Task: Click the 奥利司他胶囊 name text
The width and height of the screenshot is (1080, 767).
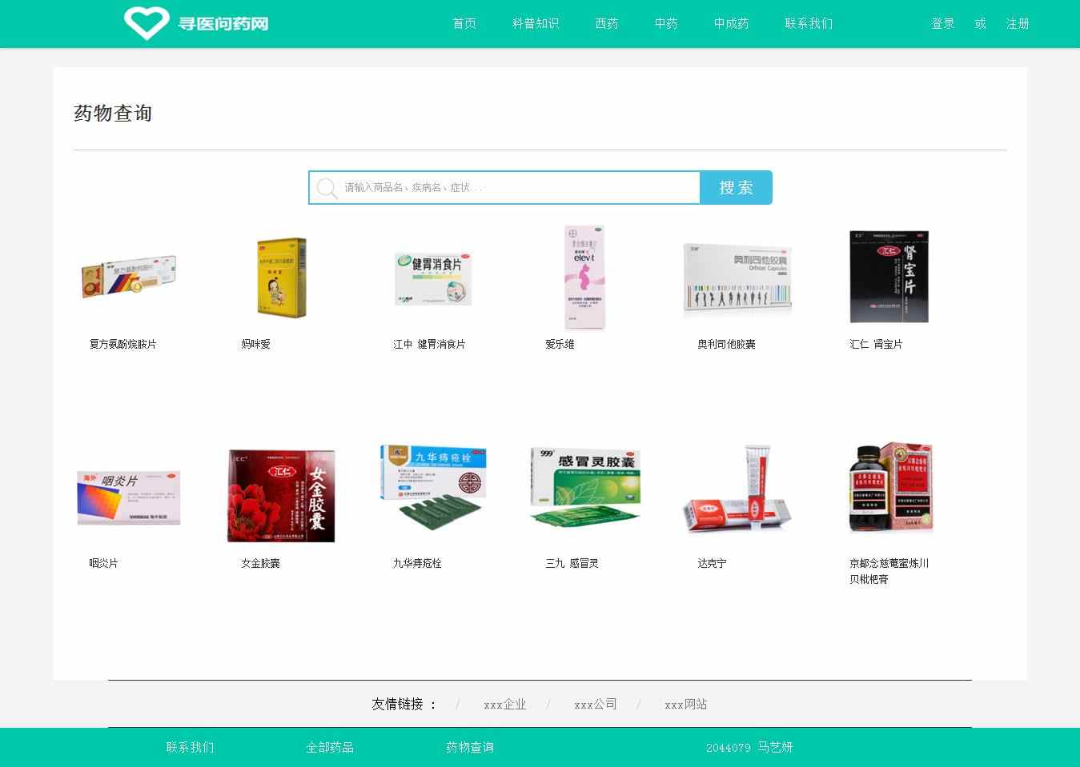Action: 726,344
